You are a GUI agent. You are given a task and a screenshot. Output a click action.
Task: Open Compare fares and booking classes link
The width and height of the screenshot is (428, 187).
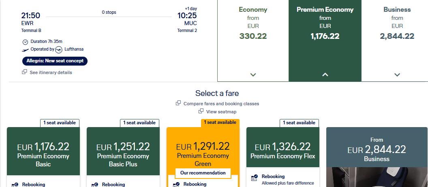coord(221,104)
